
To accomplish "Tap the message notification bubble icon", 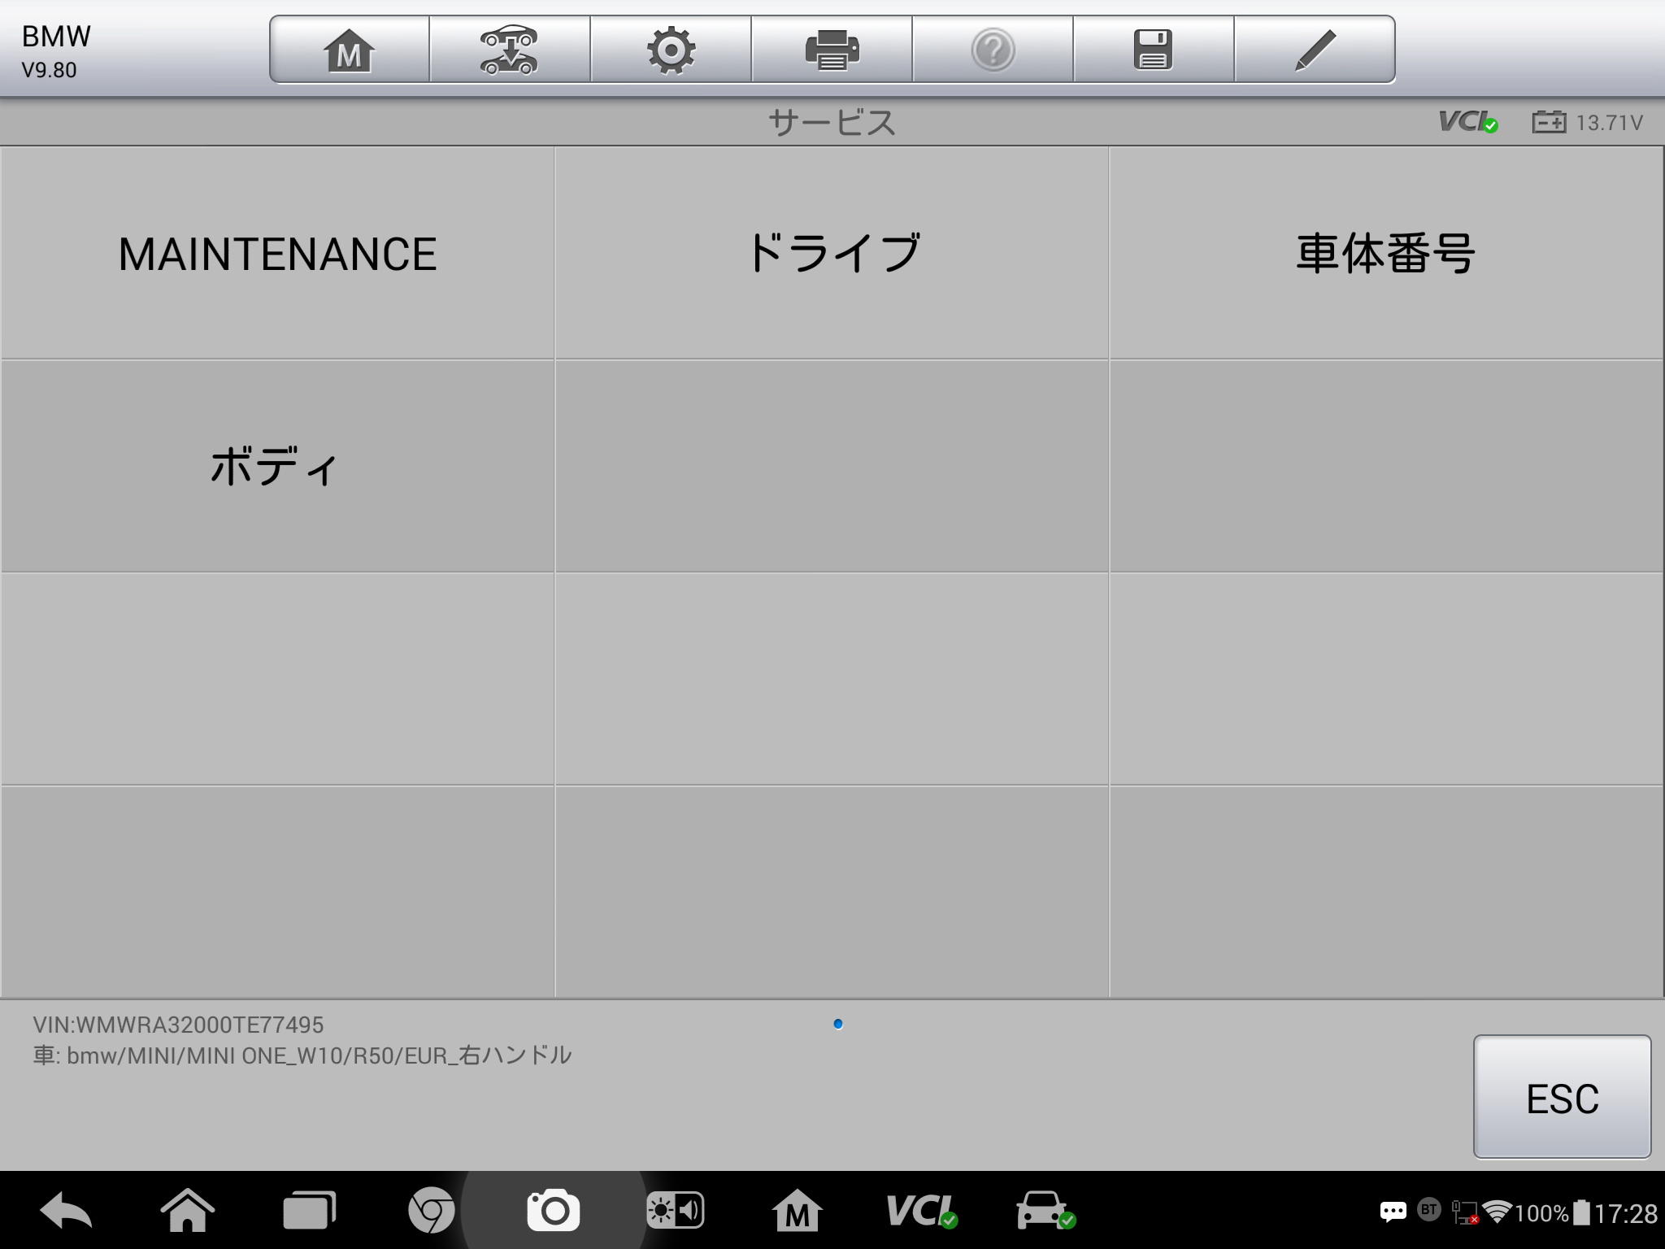I will [1393, 1213].
